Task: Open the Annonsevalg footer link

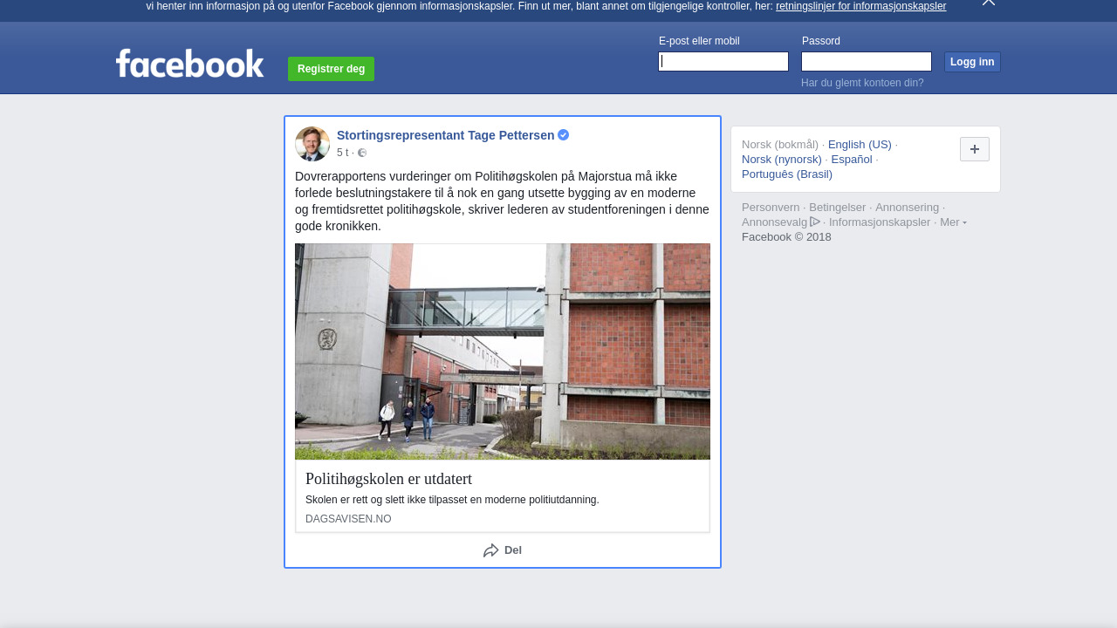Action: tap(774, 222)
